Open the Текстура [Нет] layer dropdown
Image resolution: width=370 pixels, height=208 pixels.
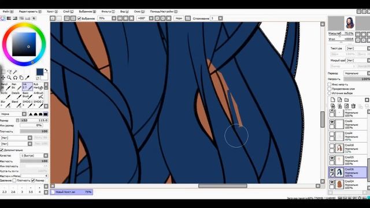tap(357, 49)
